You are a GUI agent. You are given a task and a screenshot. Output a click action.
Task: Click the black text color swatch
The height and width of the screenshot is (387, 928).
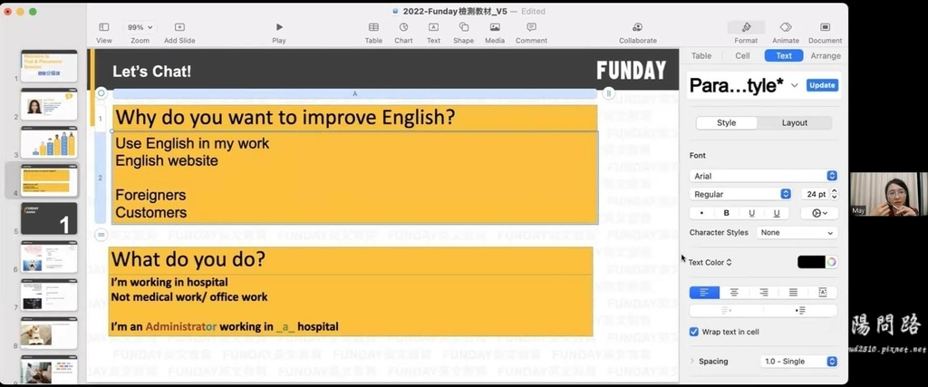811,262
